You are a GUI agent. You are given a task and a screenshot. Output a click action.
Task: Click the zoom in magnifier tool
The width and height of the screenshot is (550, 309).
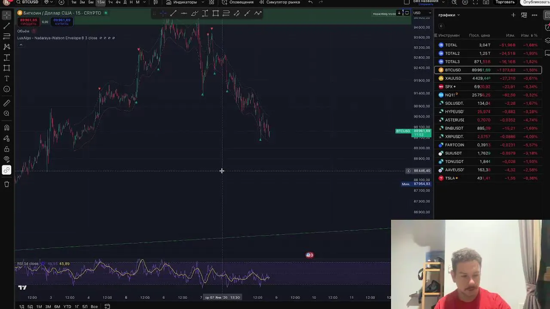point(6,114)
